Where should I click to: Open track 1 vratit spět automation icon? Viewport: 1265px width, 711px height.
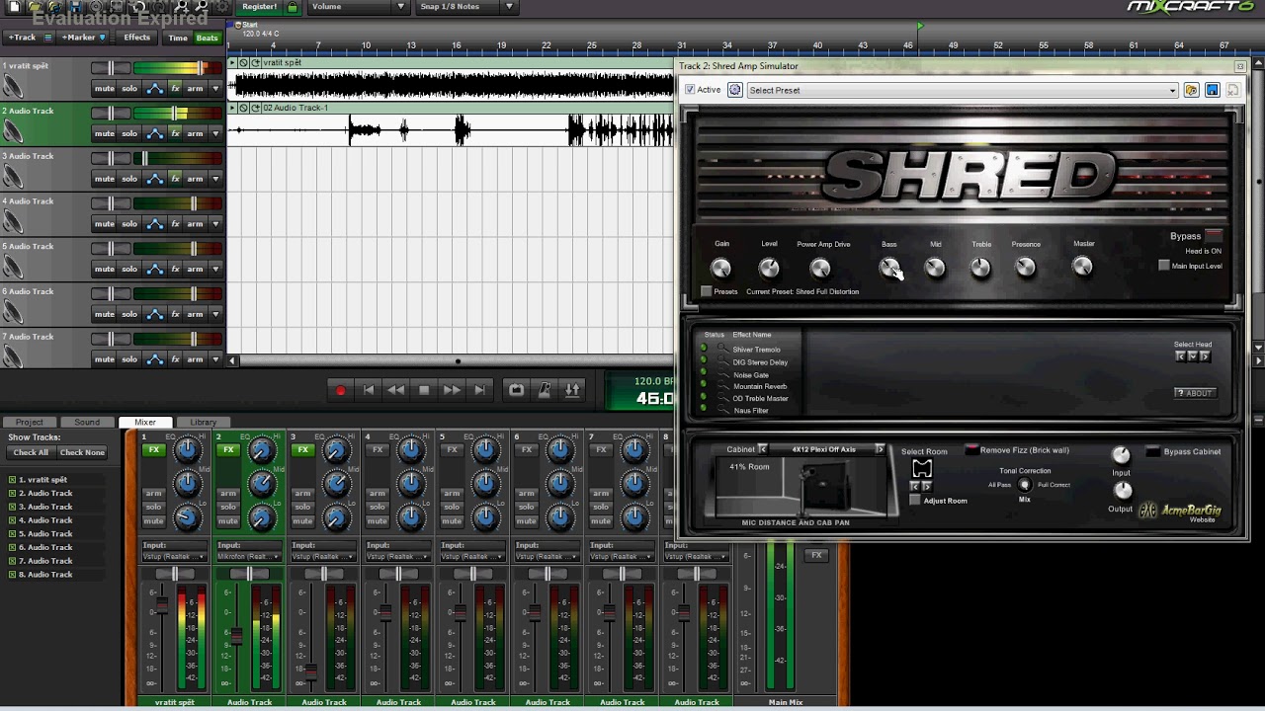coord(155,89)
